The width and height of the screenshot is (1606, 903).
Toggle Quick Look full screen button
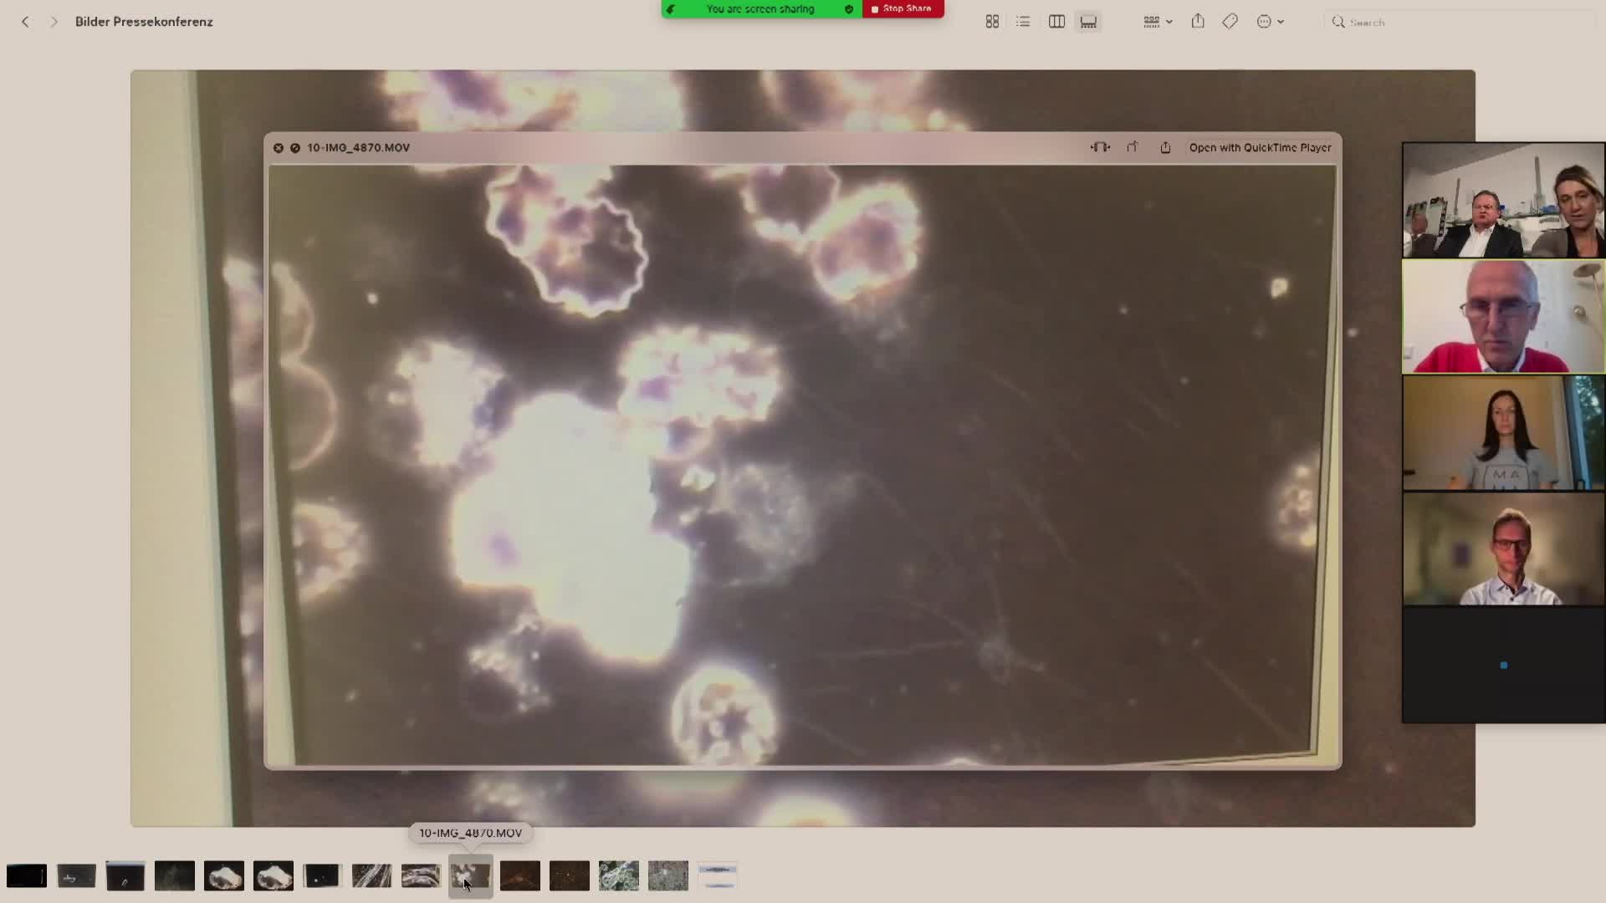pos(295,147)
